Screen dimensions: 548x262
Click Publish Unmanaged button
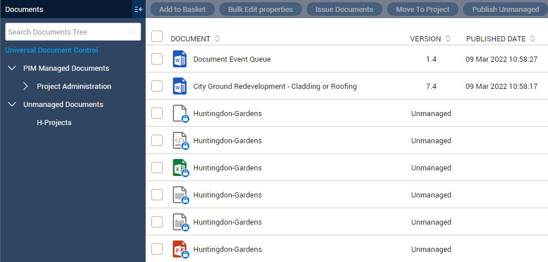(x=505, y=10)
